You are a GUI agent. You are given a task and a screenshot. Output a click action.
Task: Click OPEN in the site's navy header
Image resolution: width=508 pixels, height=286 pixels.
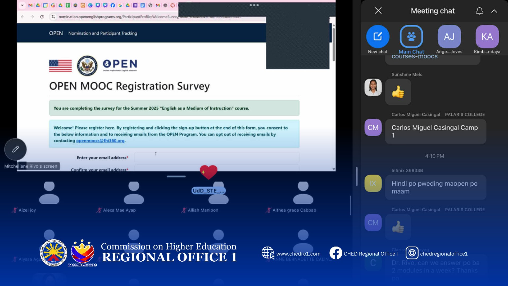point(56,33)
